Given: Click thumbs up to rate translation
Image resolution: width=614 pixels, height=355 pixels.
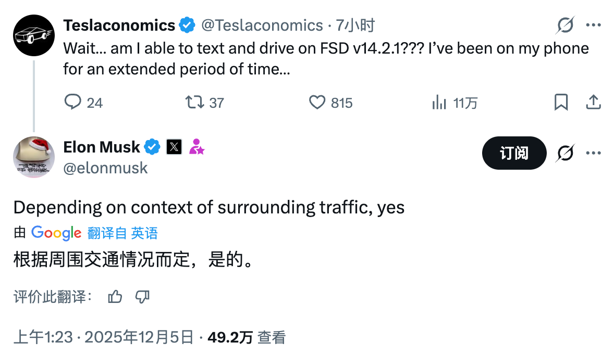Looking at the screenshot, I should tap(115, 297).
